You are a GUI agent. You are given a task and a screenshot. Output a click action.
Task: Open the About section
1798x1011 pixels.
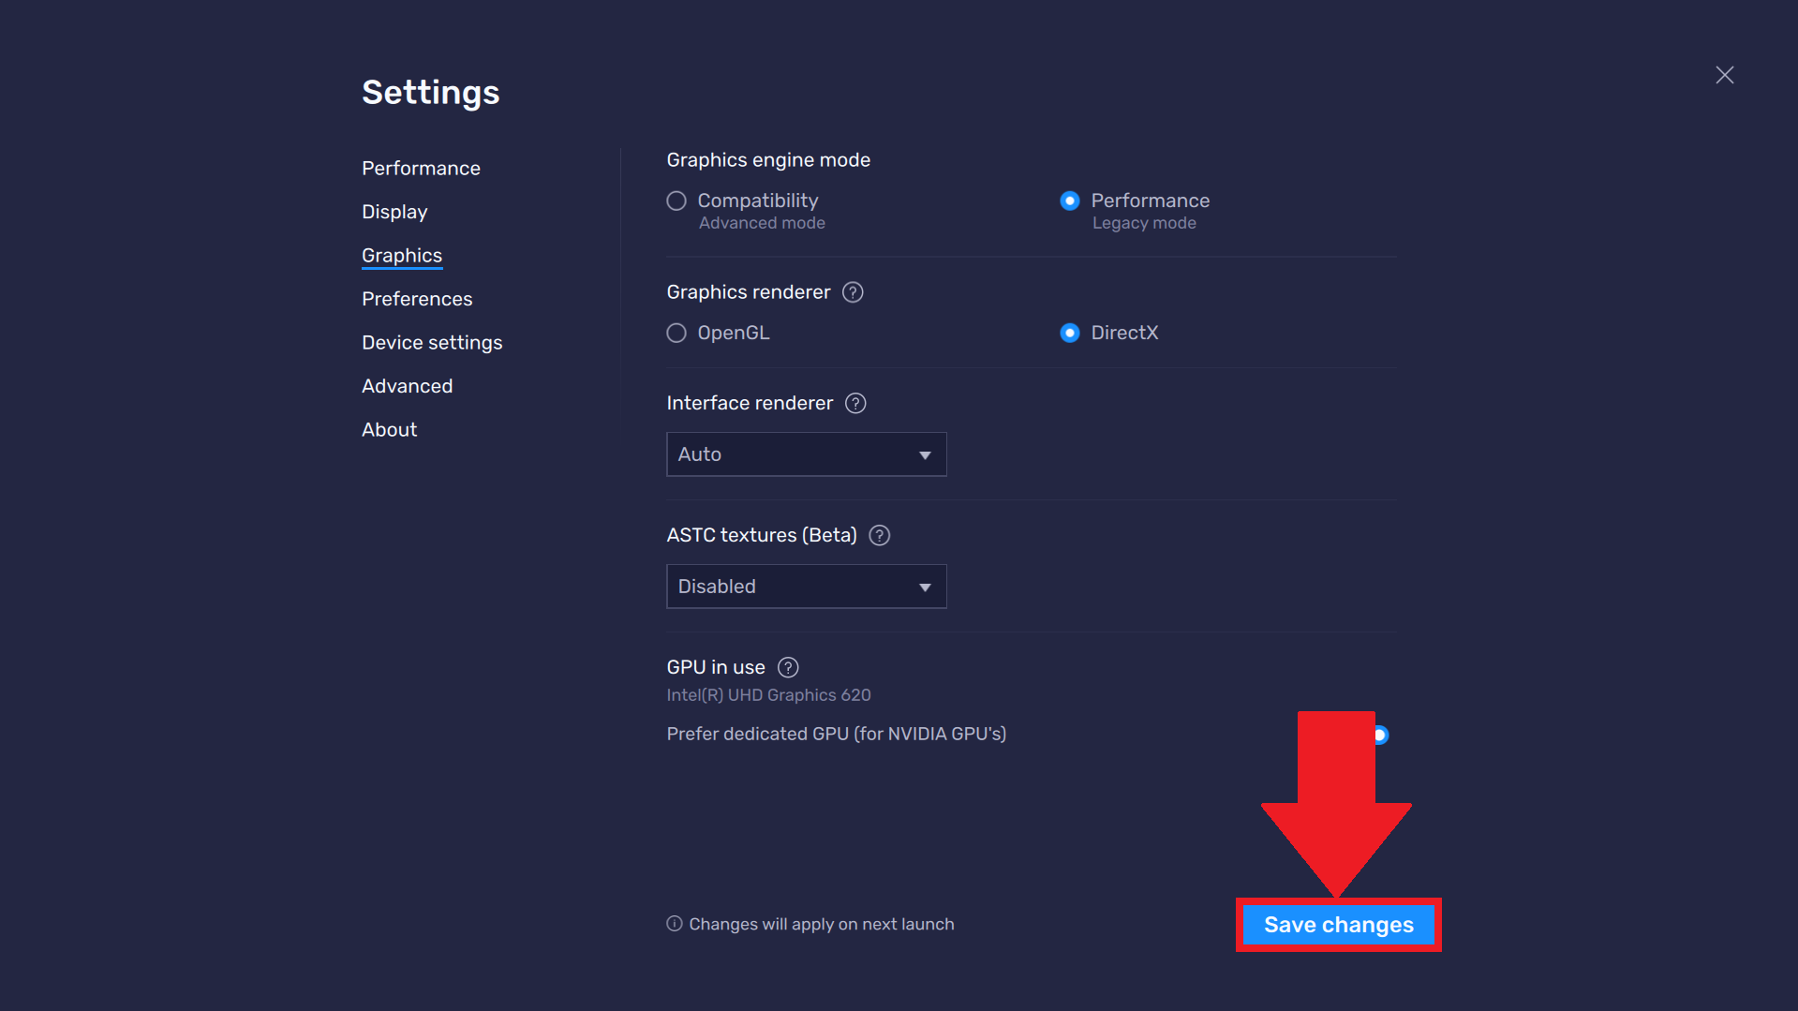pos(389,429)
